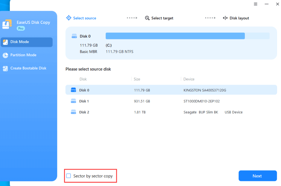Viewport: 281px width, 186px height.
Task: Click the ST1000DM010-2EP102 device name
Action: (201, 101)
